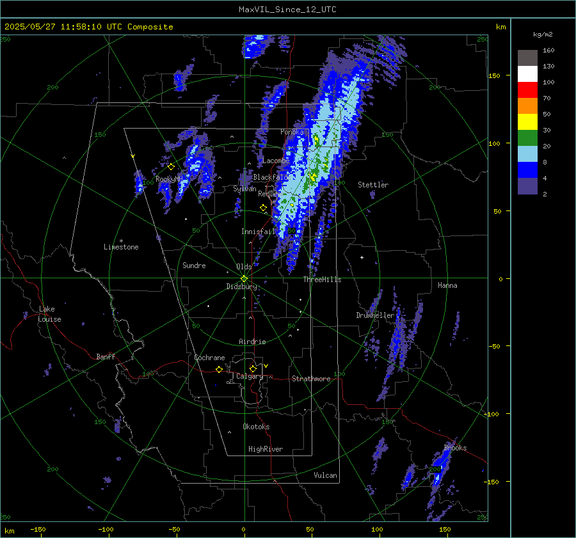Select the Brooks label
Image resolution: width=576 pixels, height=538 pixels.
coord(455,448)
